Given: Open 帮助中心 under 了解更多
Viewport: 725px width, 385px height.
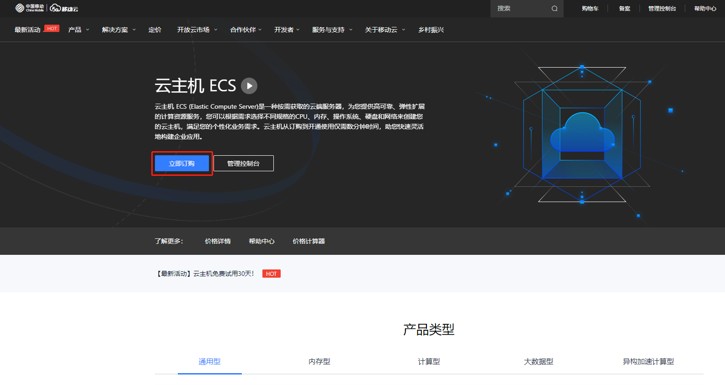Looking at the screenshot, I should click(261, 241).
